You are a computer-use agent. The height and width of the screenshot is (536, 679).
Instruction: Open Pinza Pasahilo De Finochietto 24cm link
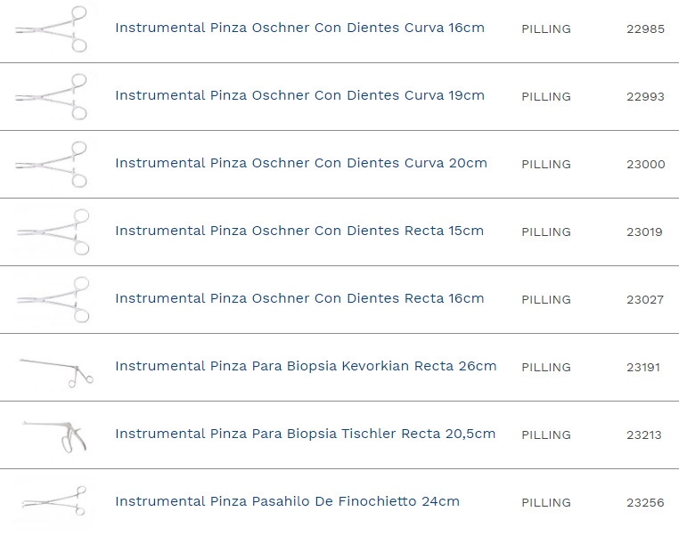tap(287, 501)
